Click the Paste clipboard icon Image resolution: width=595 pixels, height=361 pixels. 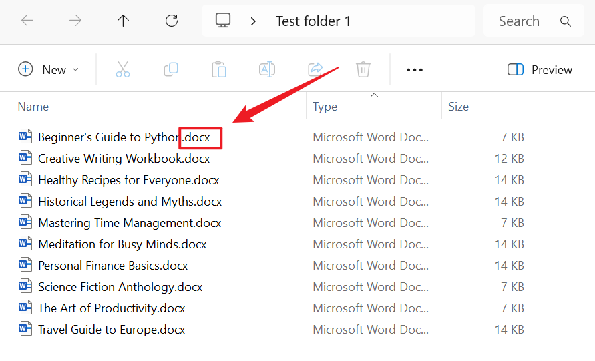(219, 69)
